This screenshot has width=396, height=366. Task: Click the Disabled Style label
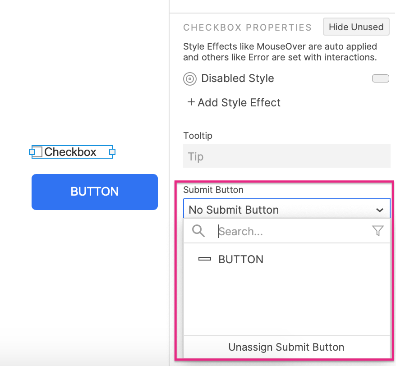click(237, 78)
